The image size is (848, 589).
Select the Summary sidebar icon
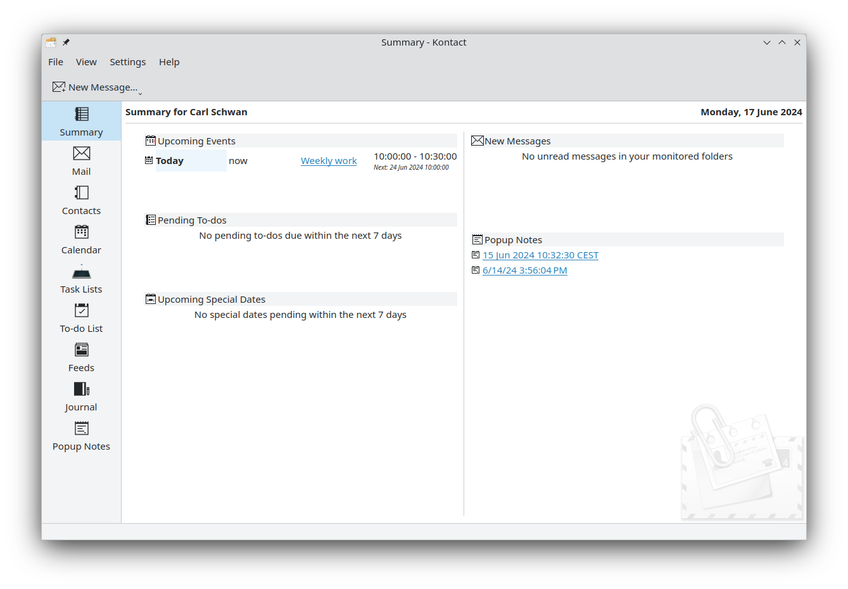click(x=81, y=121)
